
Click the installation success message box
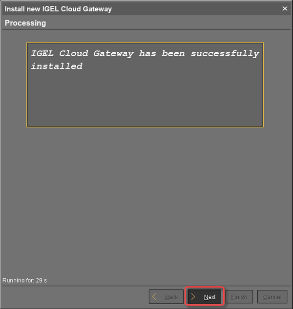coord(145,85)
